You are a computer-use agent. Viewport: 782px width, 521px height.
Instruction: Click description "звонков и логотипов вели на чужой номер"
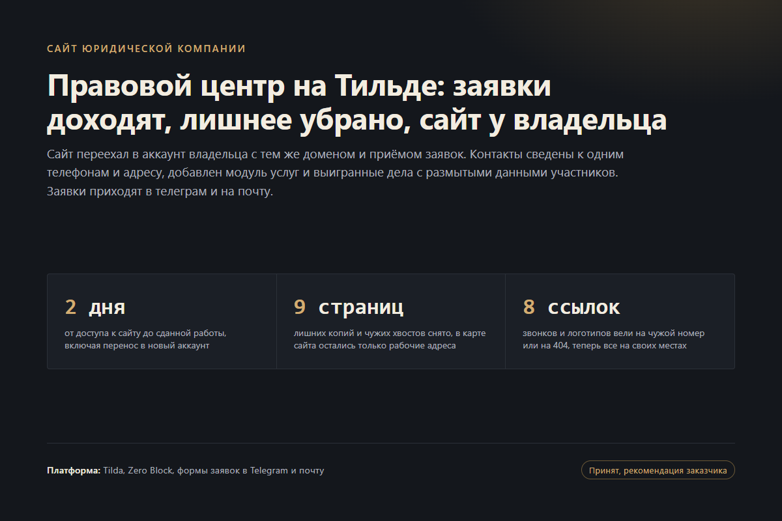tap(614, 339)
